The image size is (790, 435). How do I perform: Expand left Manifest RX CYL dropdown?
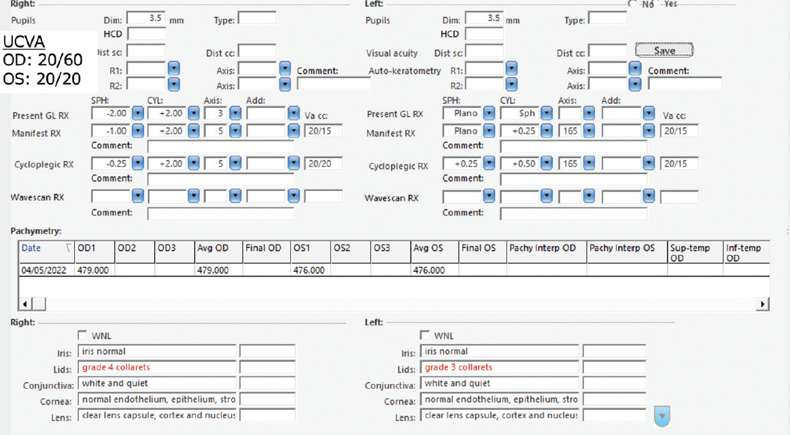(x=546, y=130)
